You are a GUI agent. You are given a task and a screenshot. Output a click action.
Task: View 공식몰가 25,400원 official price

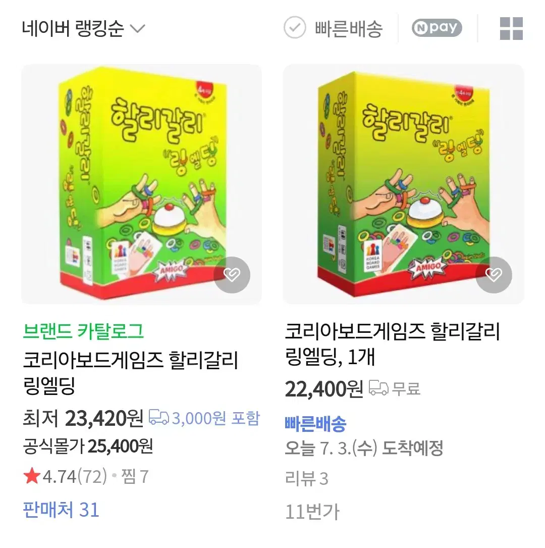(88, 446)
